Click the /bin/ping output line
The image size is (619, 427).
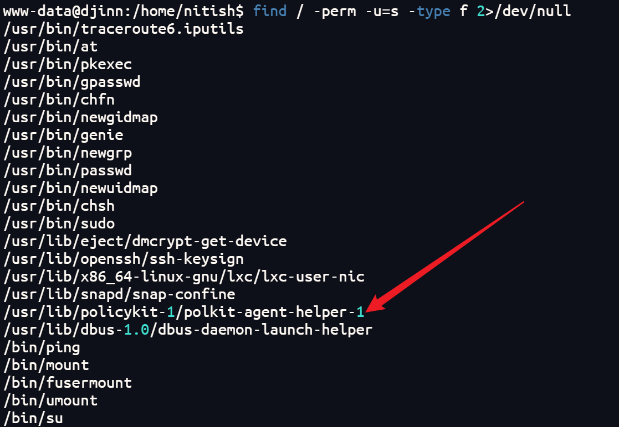(x=42, y=348)
